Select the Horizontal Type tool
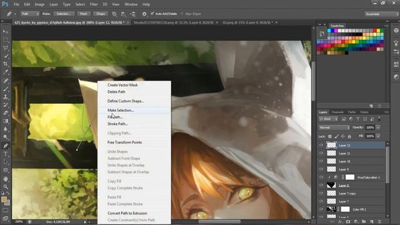The image size is (400, 225). pos(6,154)
